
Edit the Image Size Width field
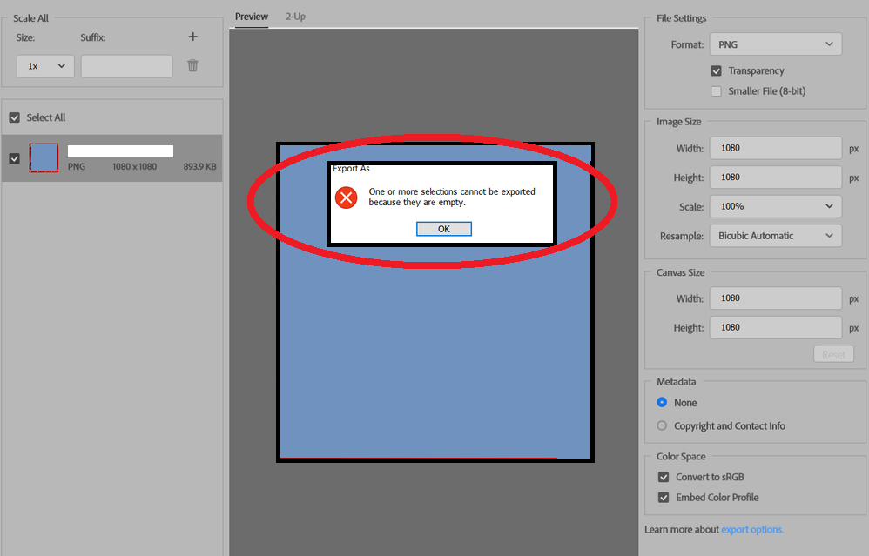[775, 148]
